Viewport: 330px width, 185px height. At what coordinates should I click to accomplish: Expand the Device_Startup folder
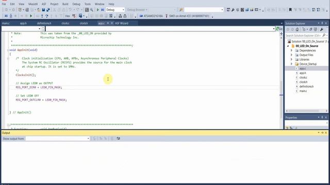tap(291, 64)
